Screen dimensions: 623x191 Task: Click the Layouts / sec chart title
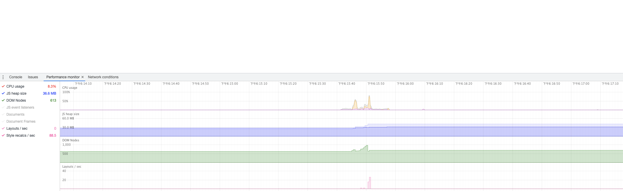(x=72, y=166)
